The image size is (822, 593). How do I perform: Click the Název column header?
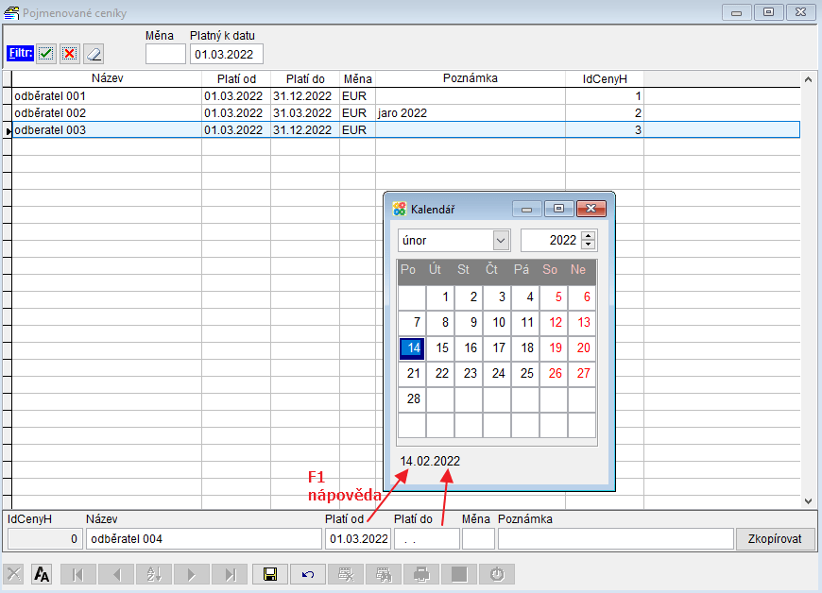(x=107, y=78)
